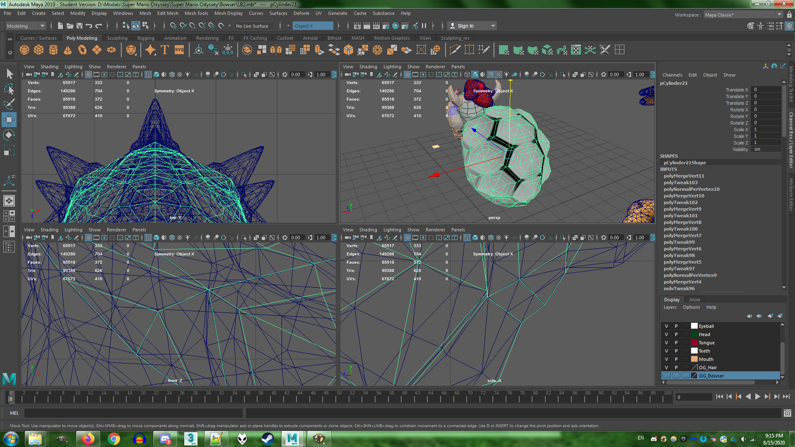This screenshot has width=795, height=447.
Task: Open the Workspace Maya Classic dropdown
Action: 743,15
